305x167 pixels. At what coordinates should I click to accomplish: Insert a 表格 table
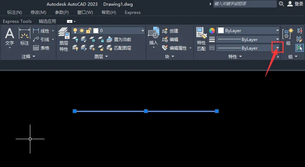pyautogui.click(x=41, y=48)
